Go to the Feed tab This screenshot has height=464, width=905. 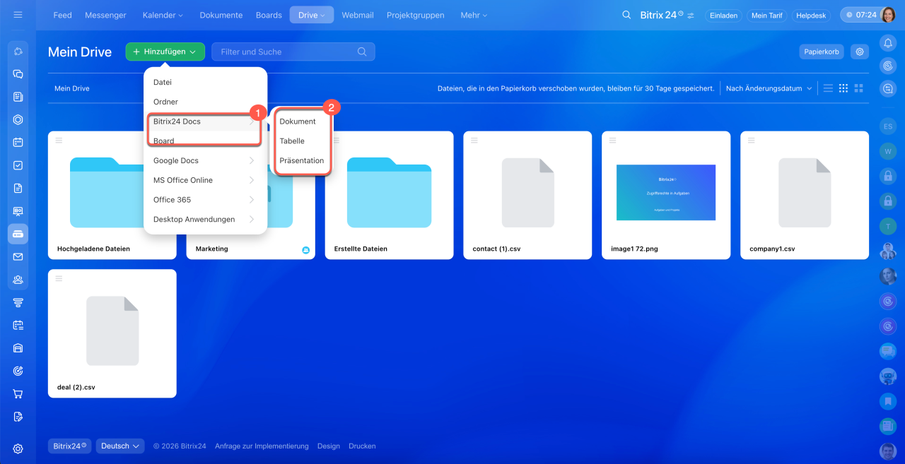[63, 15]
